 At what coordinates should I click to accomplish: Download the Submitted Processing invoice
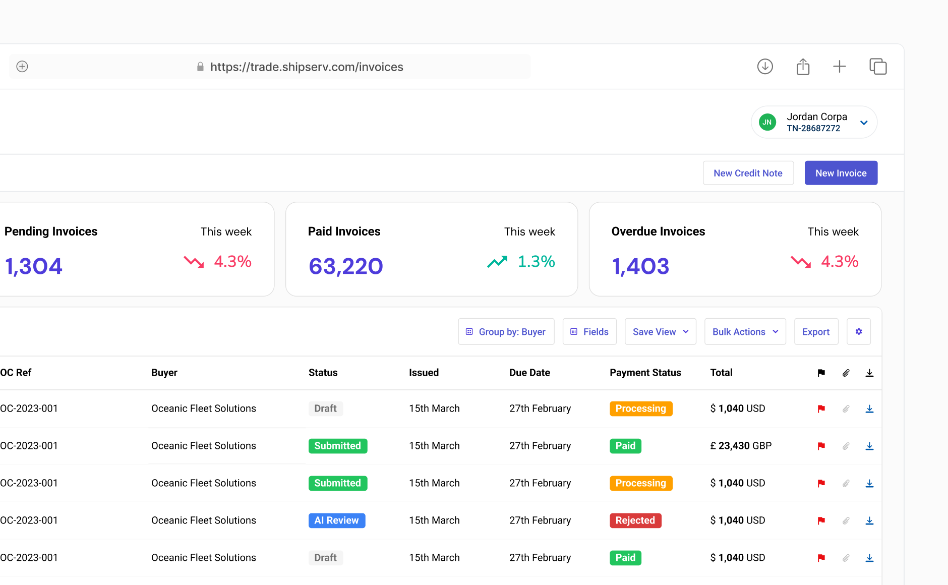869,483
